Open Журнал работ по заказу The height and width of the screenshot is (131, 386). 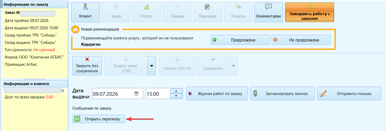(x=217, y=93)
